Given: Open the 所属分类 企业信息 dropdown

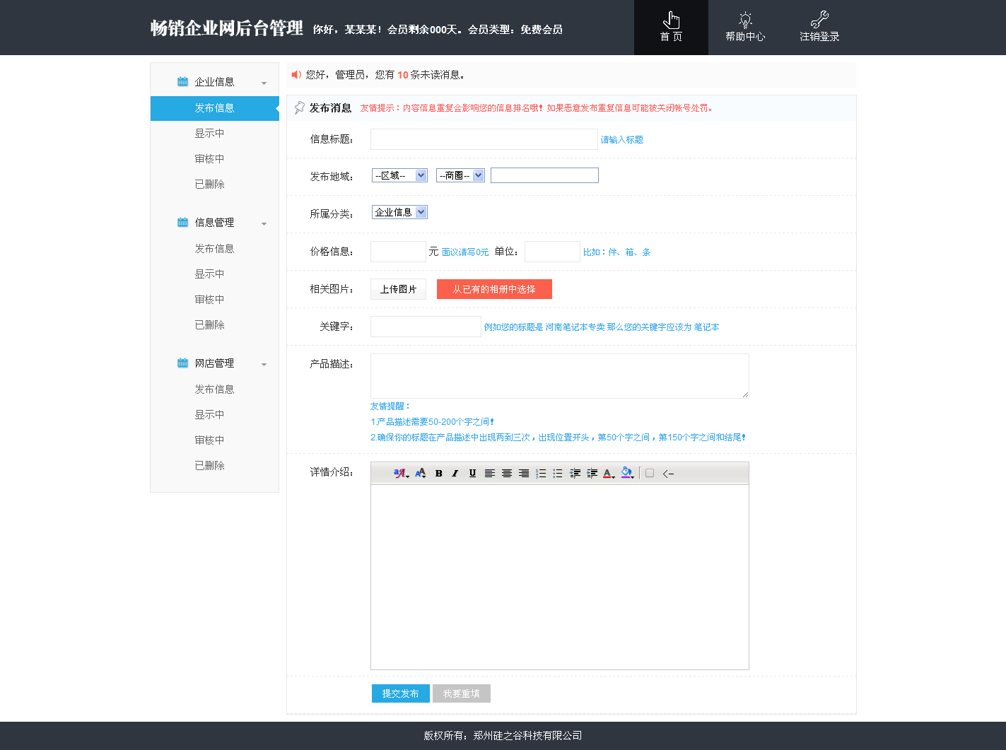Looking at the screenshot, I should pyautogui.click(x=399, y=212).
